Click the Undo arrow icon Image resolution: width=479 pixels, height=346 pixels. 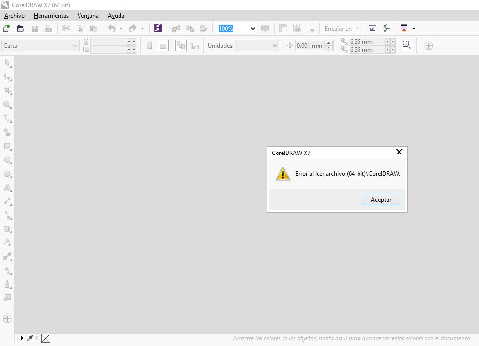click(x=112, y=29)
